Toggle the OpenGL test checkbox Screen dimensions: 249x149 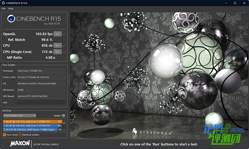click(x=64, y=34)
